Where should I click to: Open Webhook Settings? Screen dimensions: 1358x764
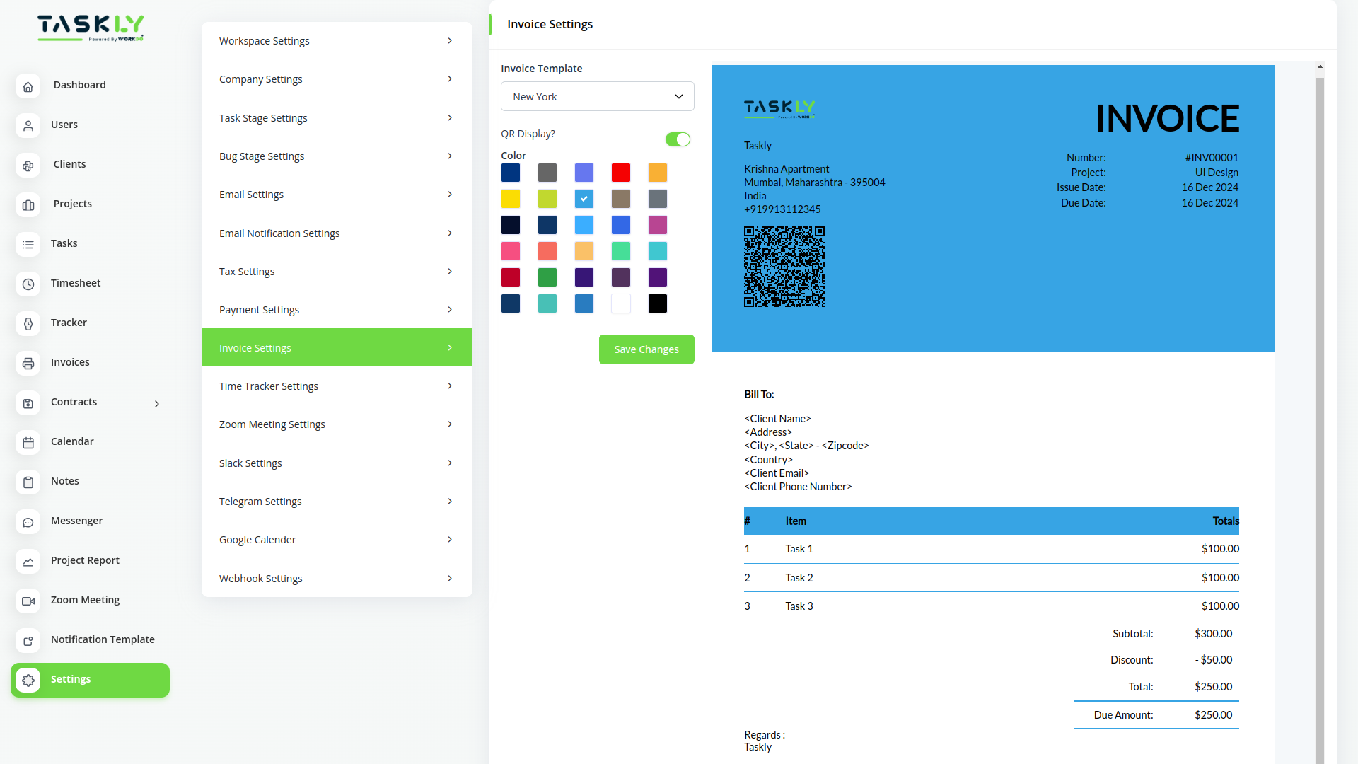[x=337, y=578]
